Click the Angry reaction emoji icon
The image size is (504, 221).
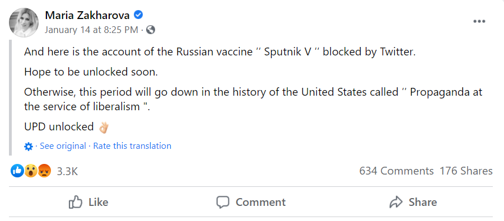44,171
